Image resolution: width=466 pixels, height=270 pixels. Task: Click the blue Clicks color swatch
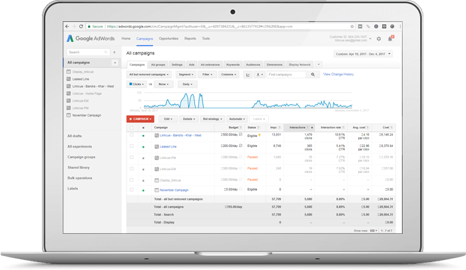[130, 84]
